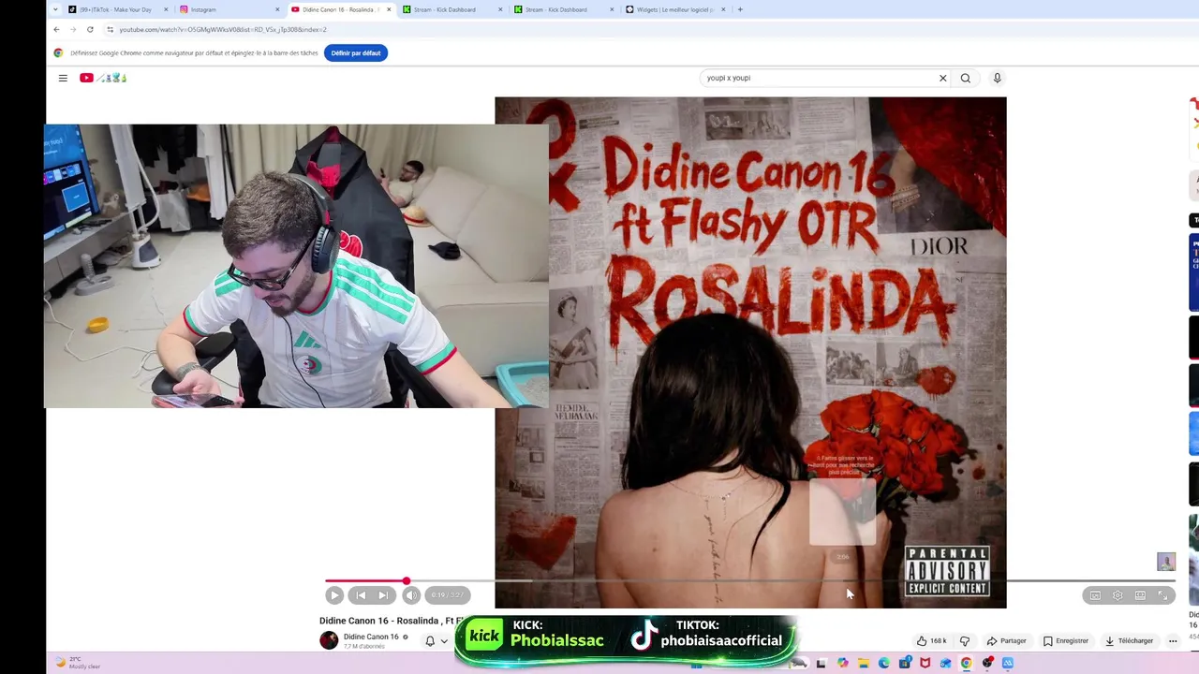Reload the page with the refresh icon

point(90,29)
